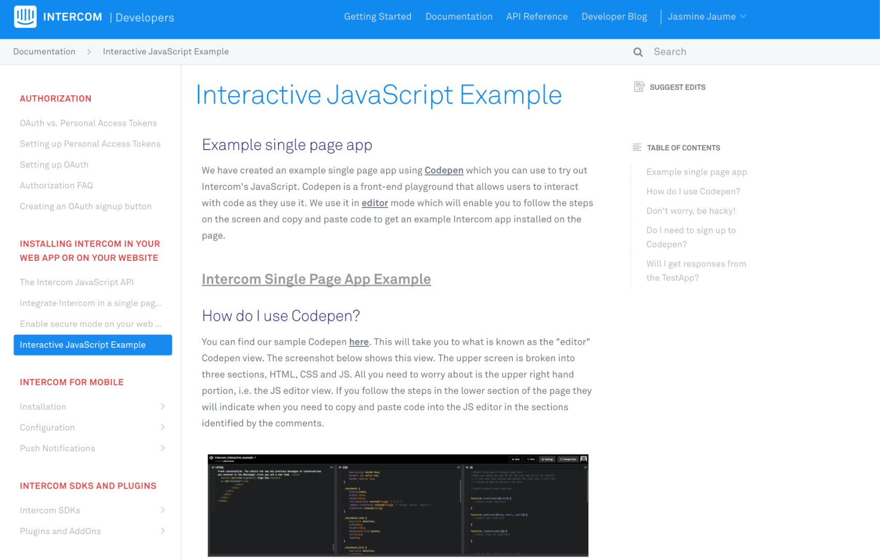880x559 pixels.
Task: Expand the Configuration section
Action: (163, 428)
